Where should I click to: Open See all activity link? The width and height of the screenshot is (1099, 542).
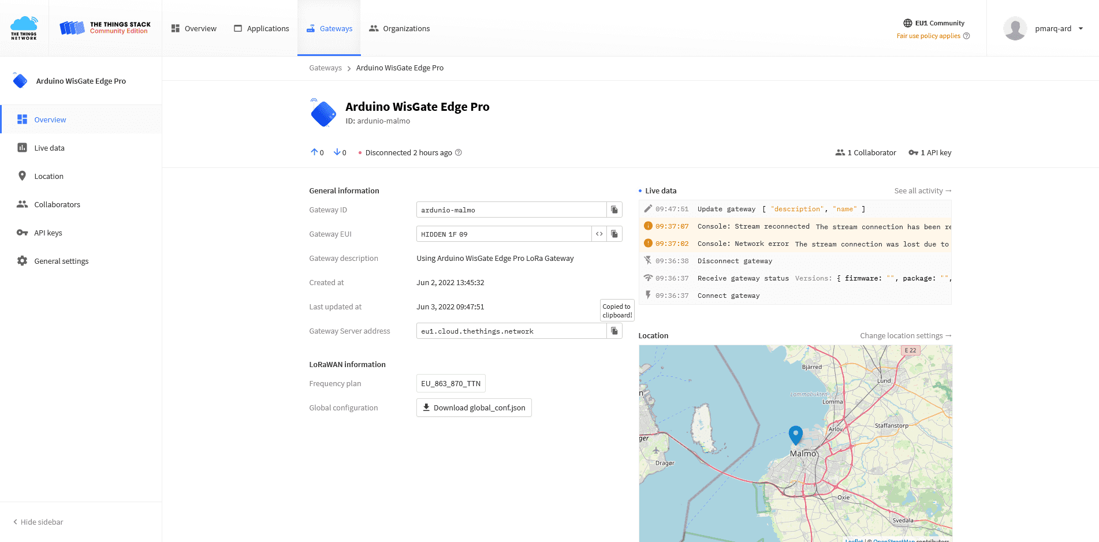[x=922, y=190]
